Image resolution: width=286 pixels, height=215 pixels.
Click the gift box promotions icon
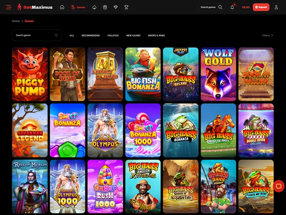coord(105,7)
